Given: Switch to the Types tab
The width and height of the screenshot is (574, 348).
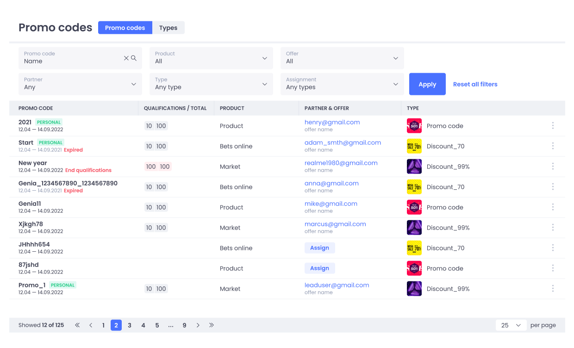Looking at the screenshot, I should click(168, 28).
